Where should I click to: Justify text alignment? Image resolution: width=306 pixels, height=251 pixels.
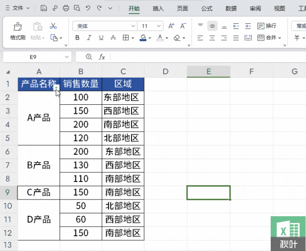[x=236, y=38]
